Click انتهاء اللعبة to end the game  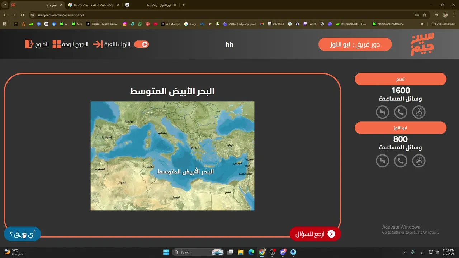click(x=111, y=44)
